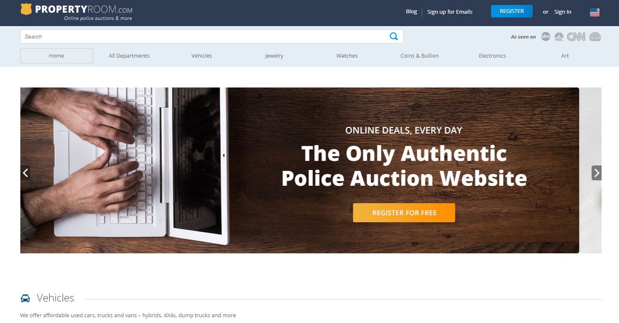The height and width of the screenshot is (323, 619).
Task: Focus the Search input field
Action: (203, 36)
